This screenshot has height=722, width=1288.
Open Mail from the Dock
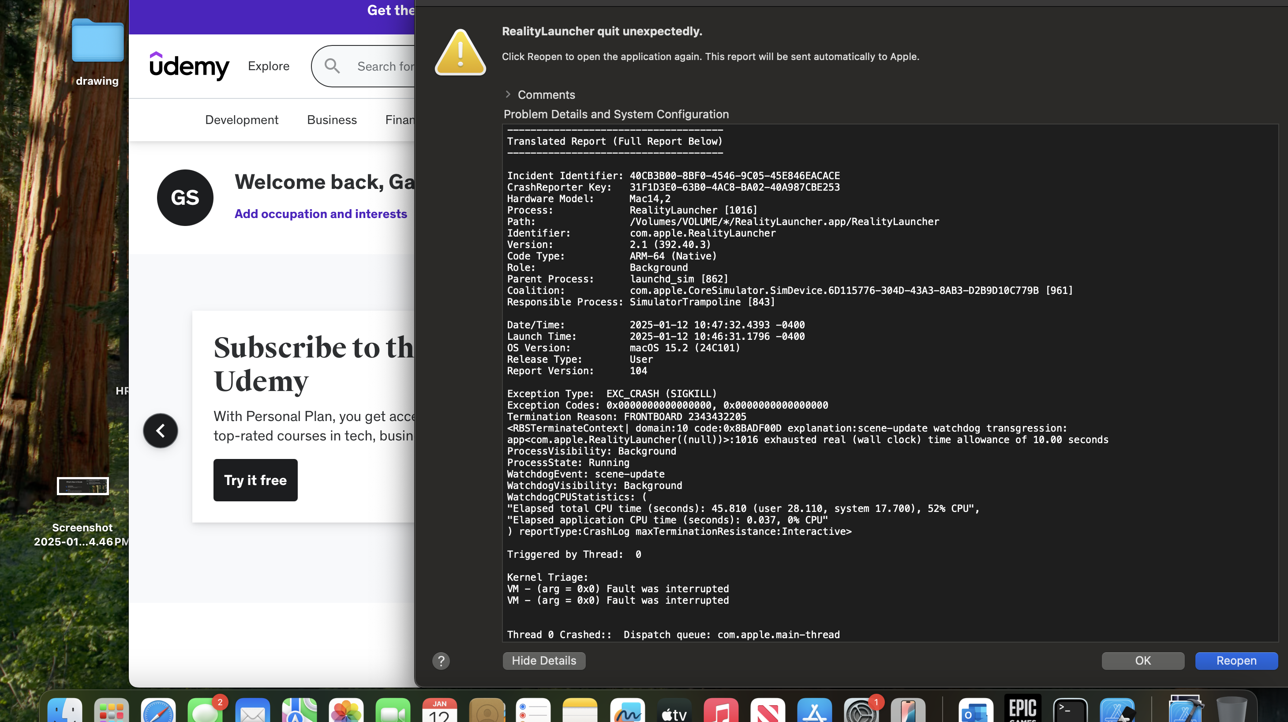pos(252,710)
